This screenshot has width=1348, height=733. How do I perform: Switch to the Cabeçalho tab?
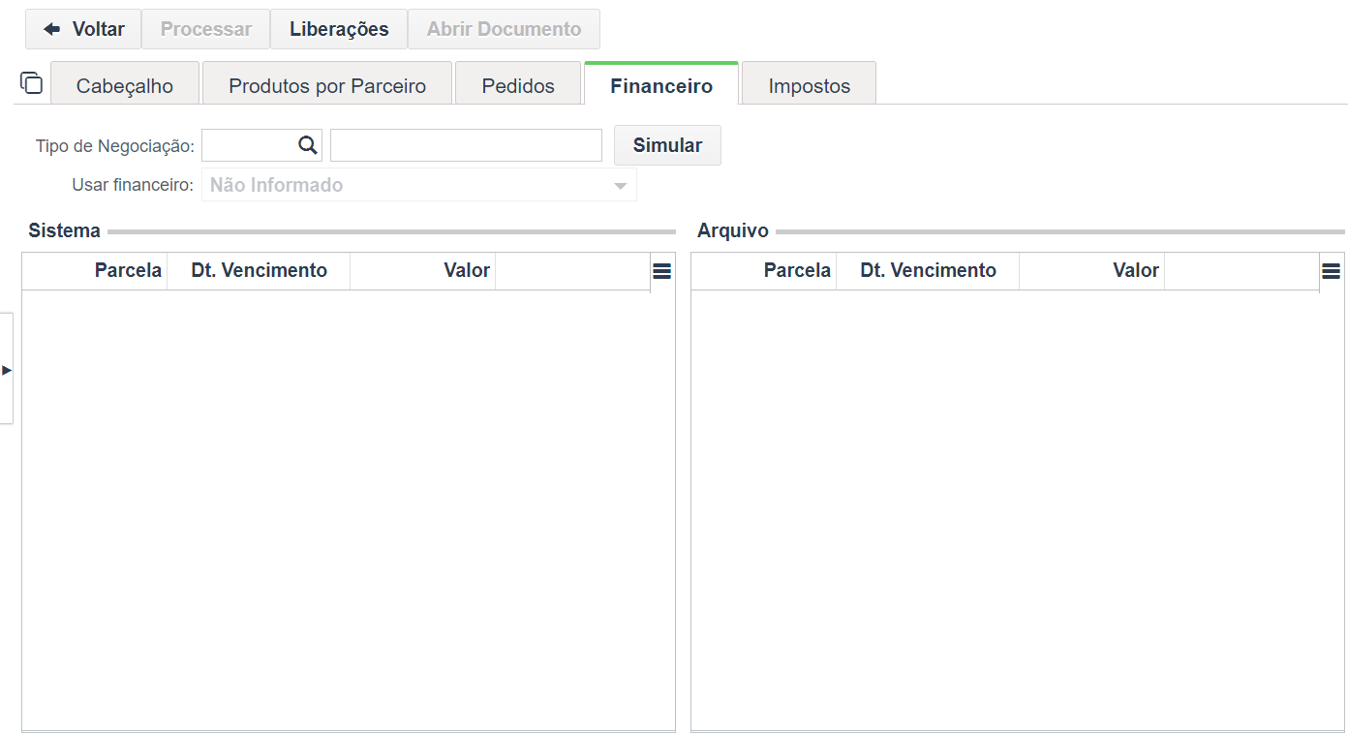pos(125,85)
